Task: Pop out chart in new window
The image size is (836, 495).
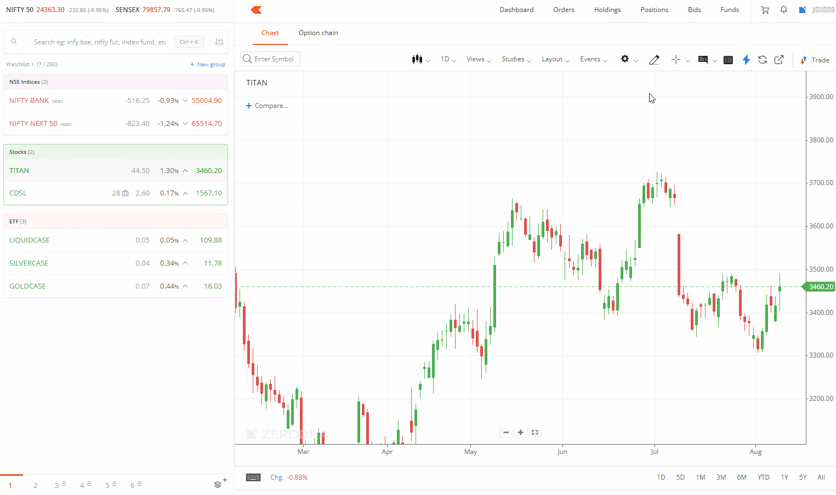Action: 779,60
